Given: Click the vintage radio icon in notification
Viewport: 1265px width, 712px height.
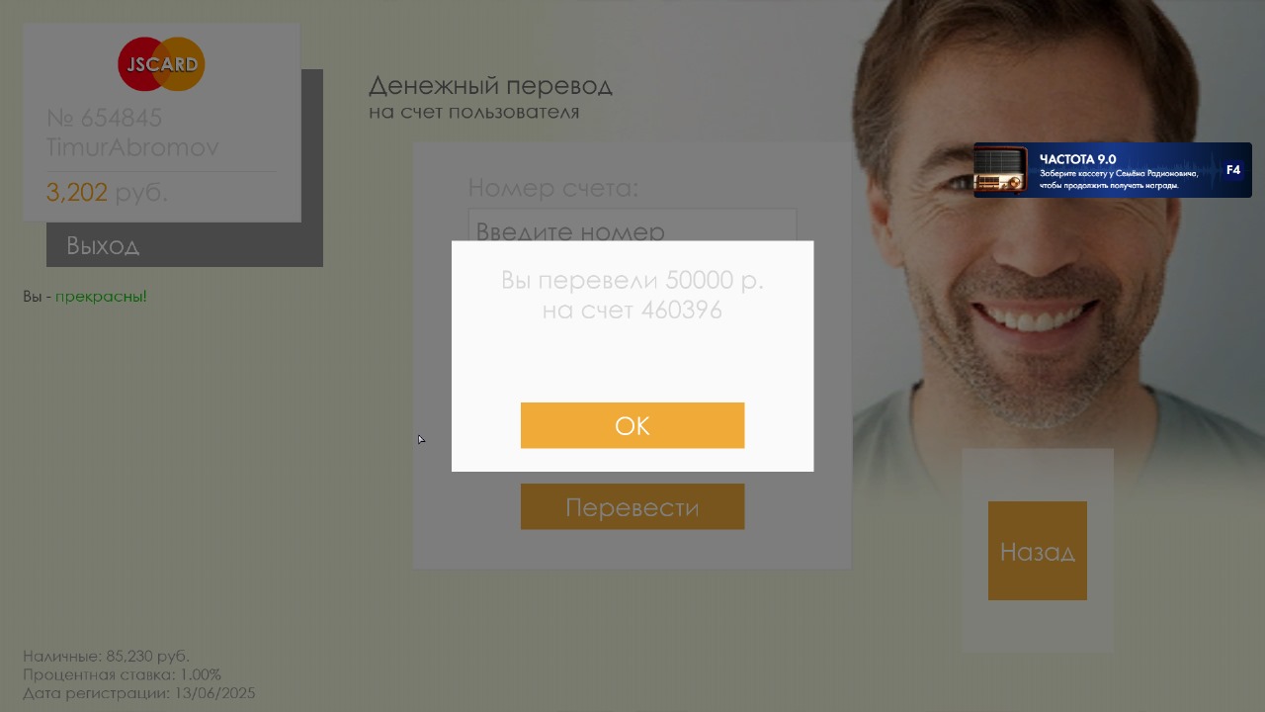Looking at the screenshot, I should (x=1001, y=170).
